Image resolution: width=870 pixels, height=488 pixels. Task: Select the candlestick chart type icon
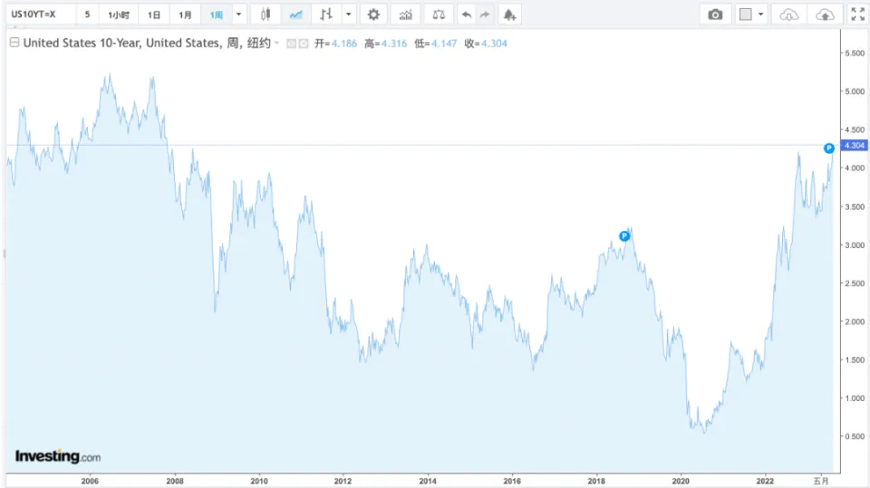tap(265, 14)
